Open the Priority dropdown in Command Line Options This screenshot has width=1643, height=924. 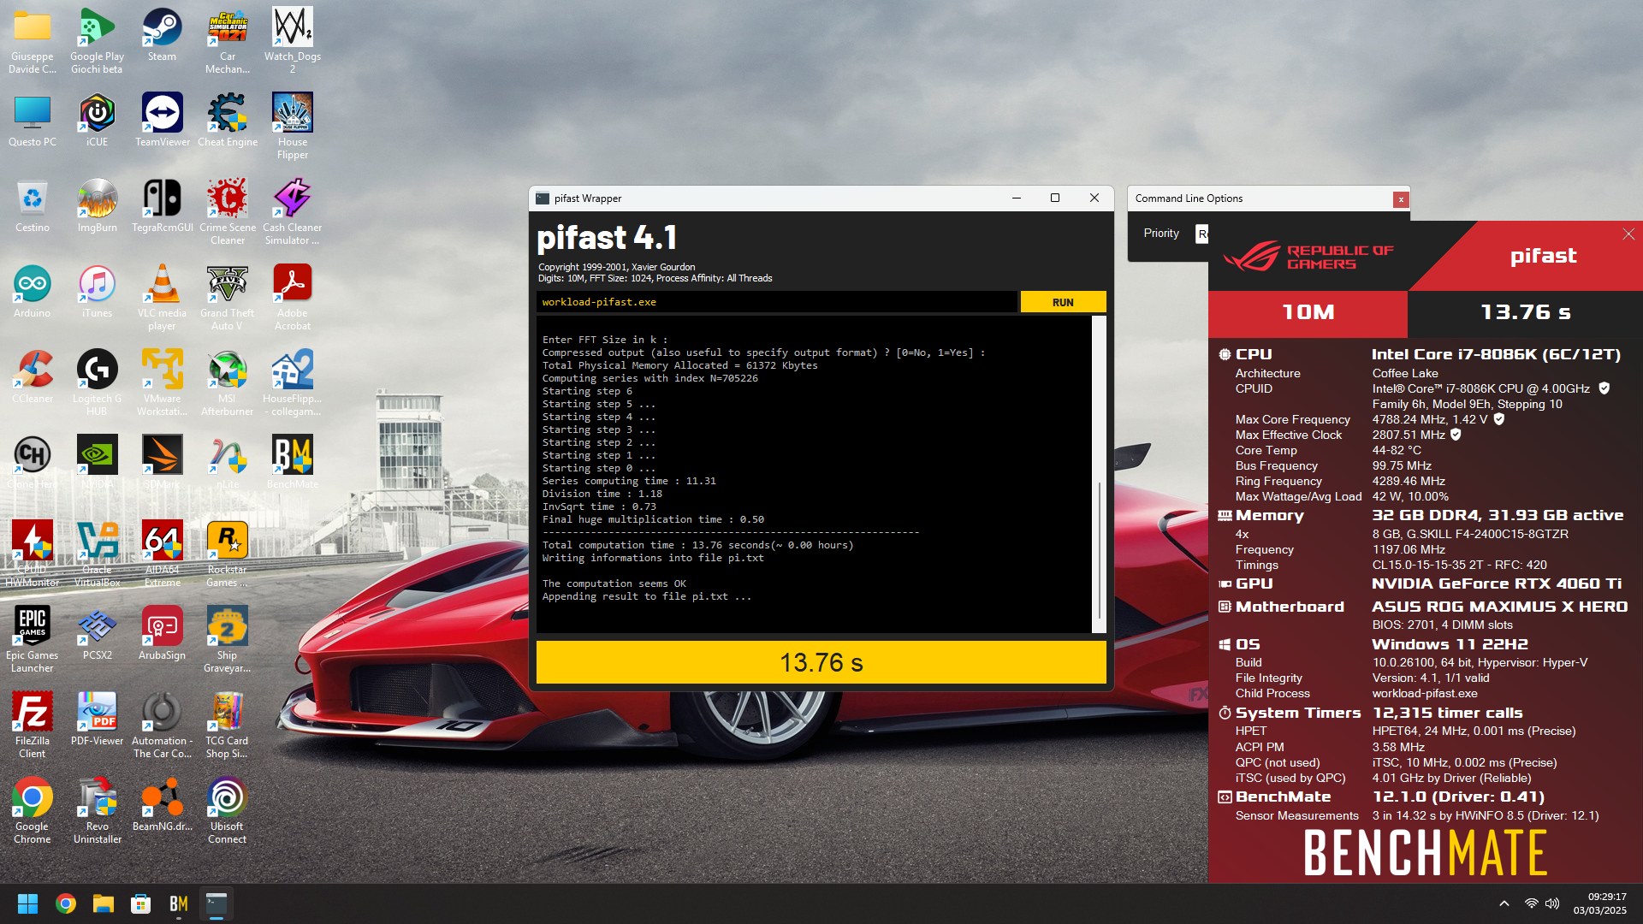point(1201,234)
